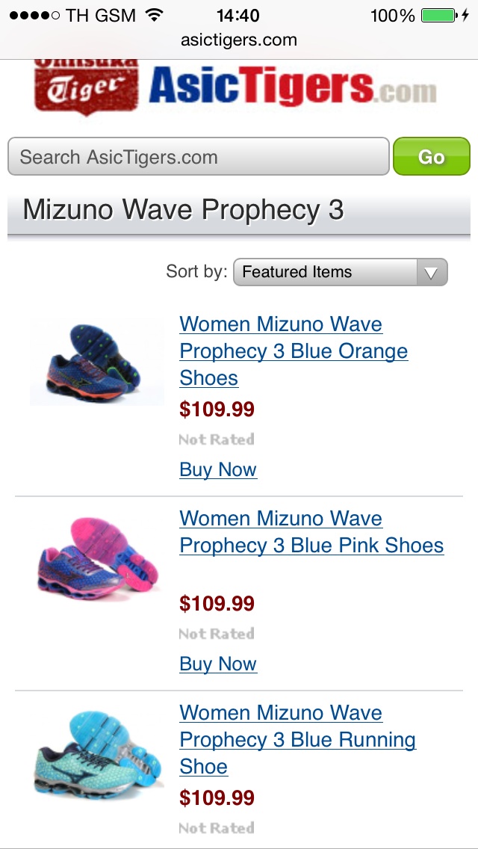View the light blue running shoe thumbnail
478x849 pixels.
pyautogui.click(x=96, y=756)
